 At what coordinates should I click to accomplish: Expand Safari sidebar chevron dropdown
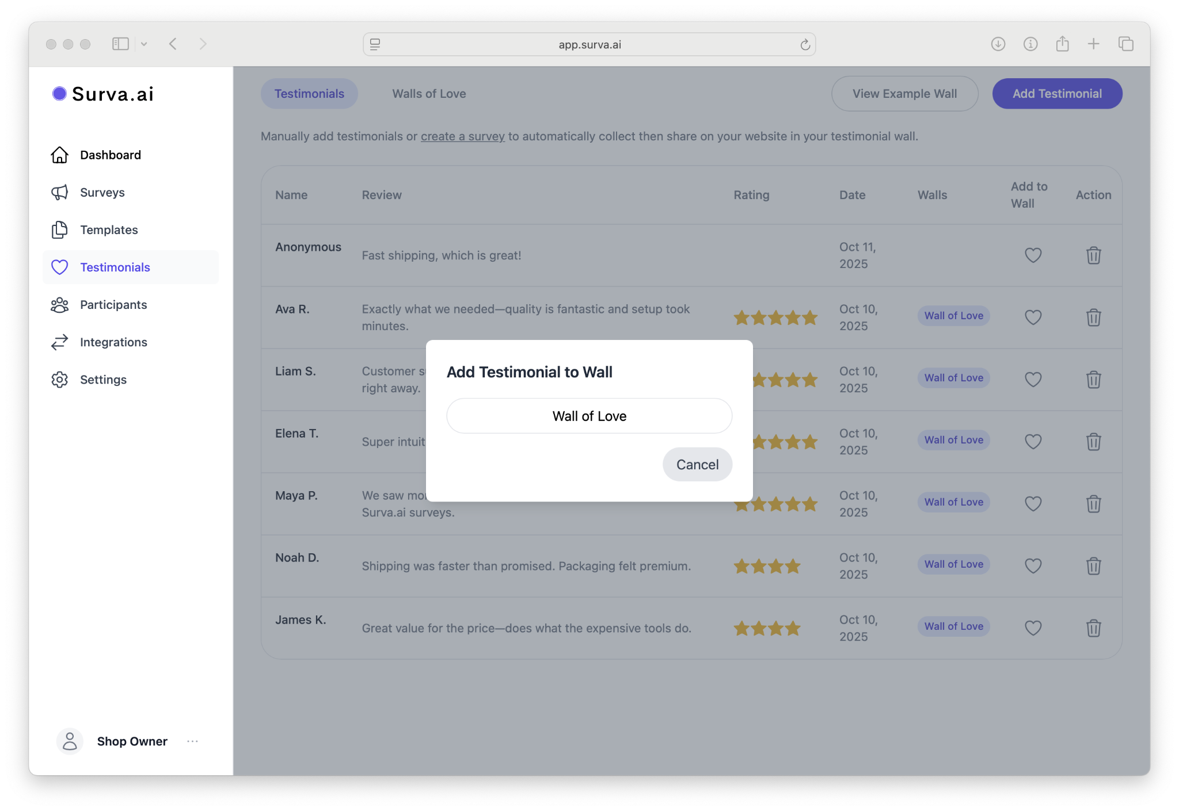point(144,44)
